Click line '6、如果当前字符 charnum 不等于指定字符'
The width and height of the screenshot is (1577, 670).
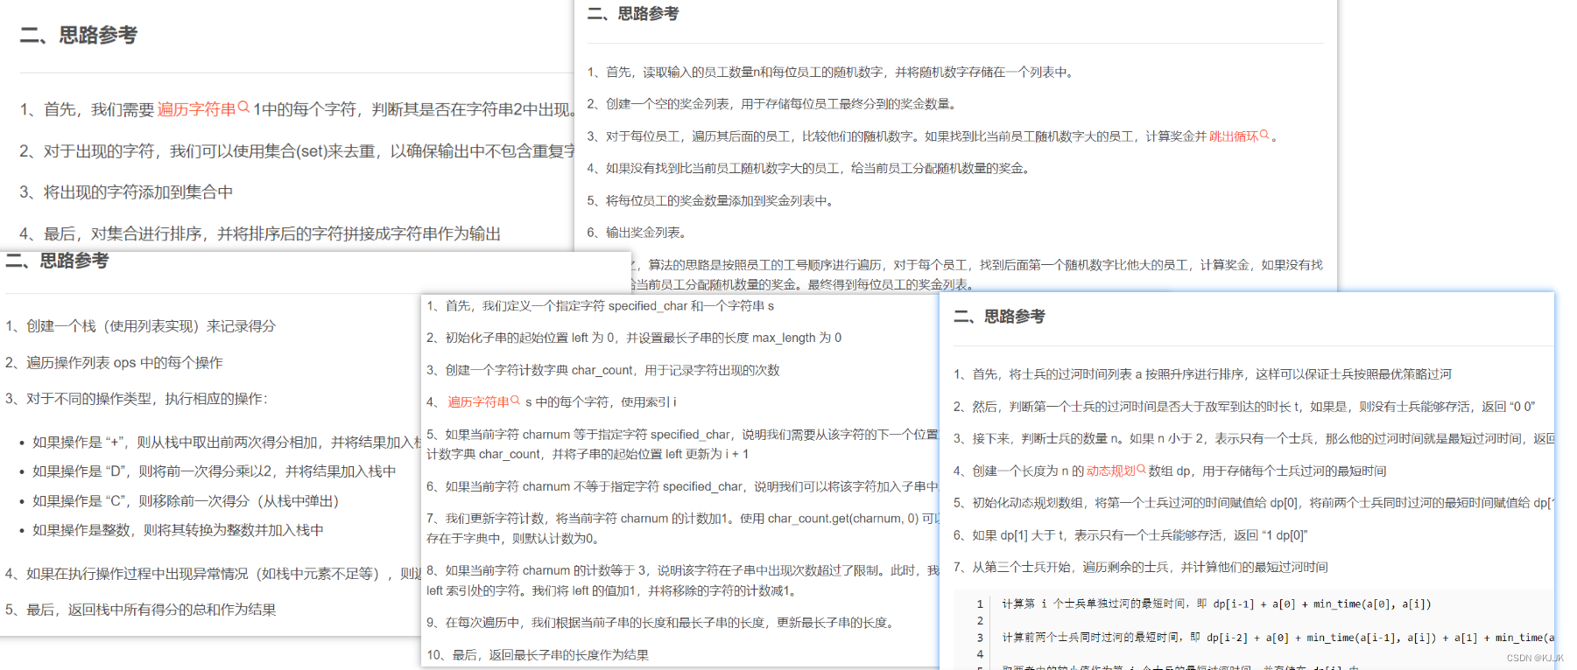pos(682,486)
